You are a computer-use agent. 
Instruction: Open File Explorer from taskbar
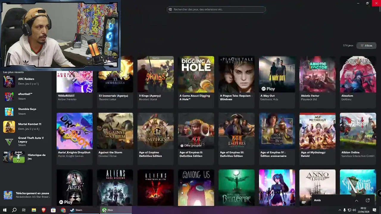[34, 210]
